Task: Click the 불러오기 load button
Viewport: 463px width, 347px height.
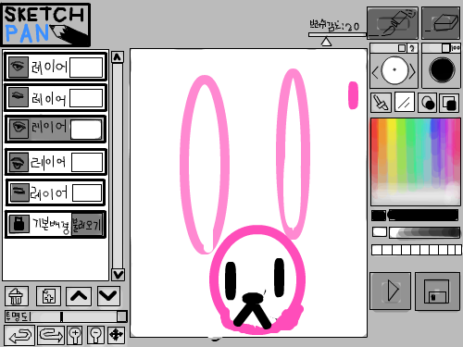Action: 87,225
